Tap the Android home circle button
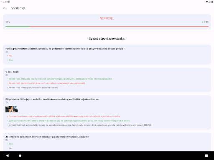Screen dimensions: 214x160 tap(20, 155)
